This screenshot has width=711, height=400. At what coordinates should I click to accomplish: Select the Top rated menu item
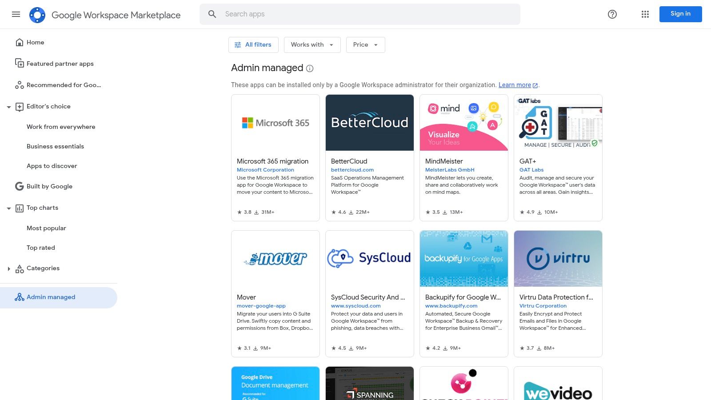coord(40,248)
